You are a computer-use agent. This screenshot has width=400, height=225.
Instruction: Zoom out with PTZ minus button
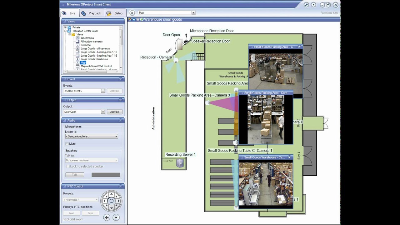pyautogui.click(x=116, y=217)
